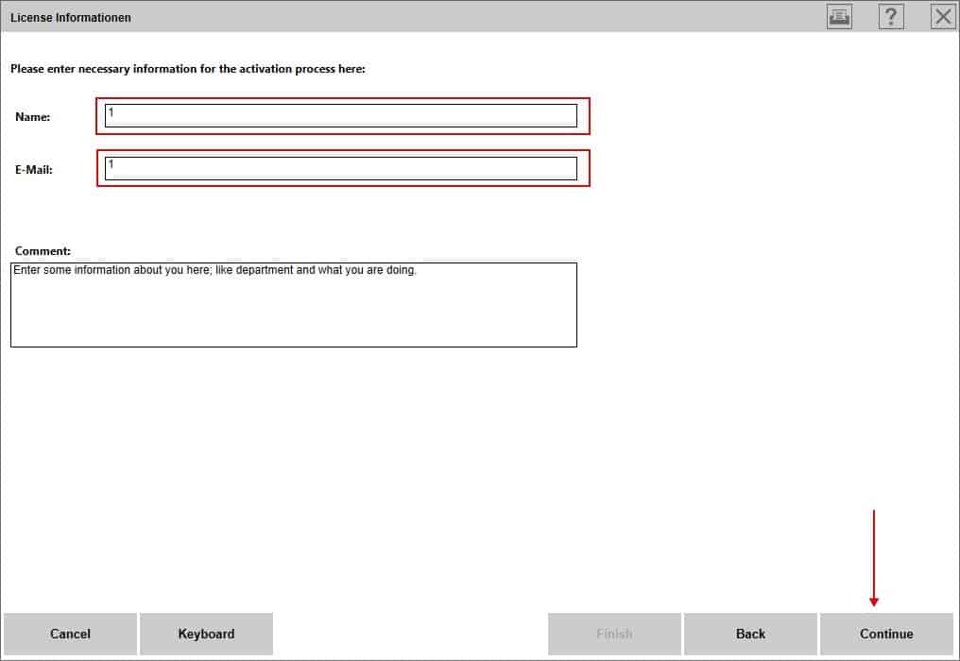Click the activation process instruction text
Viewport: 960px width, 661px height.
pos(187,69)
